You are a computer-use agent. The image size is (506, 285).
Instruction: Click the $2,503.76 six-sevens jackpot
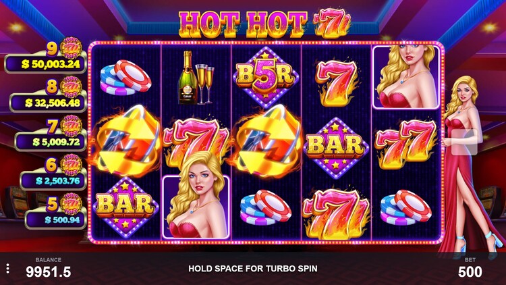[x=53, y=180]
